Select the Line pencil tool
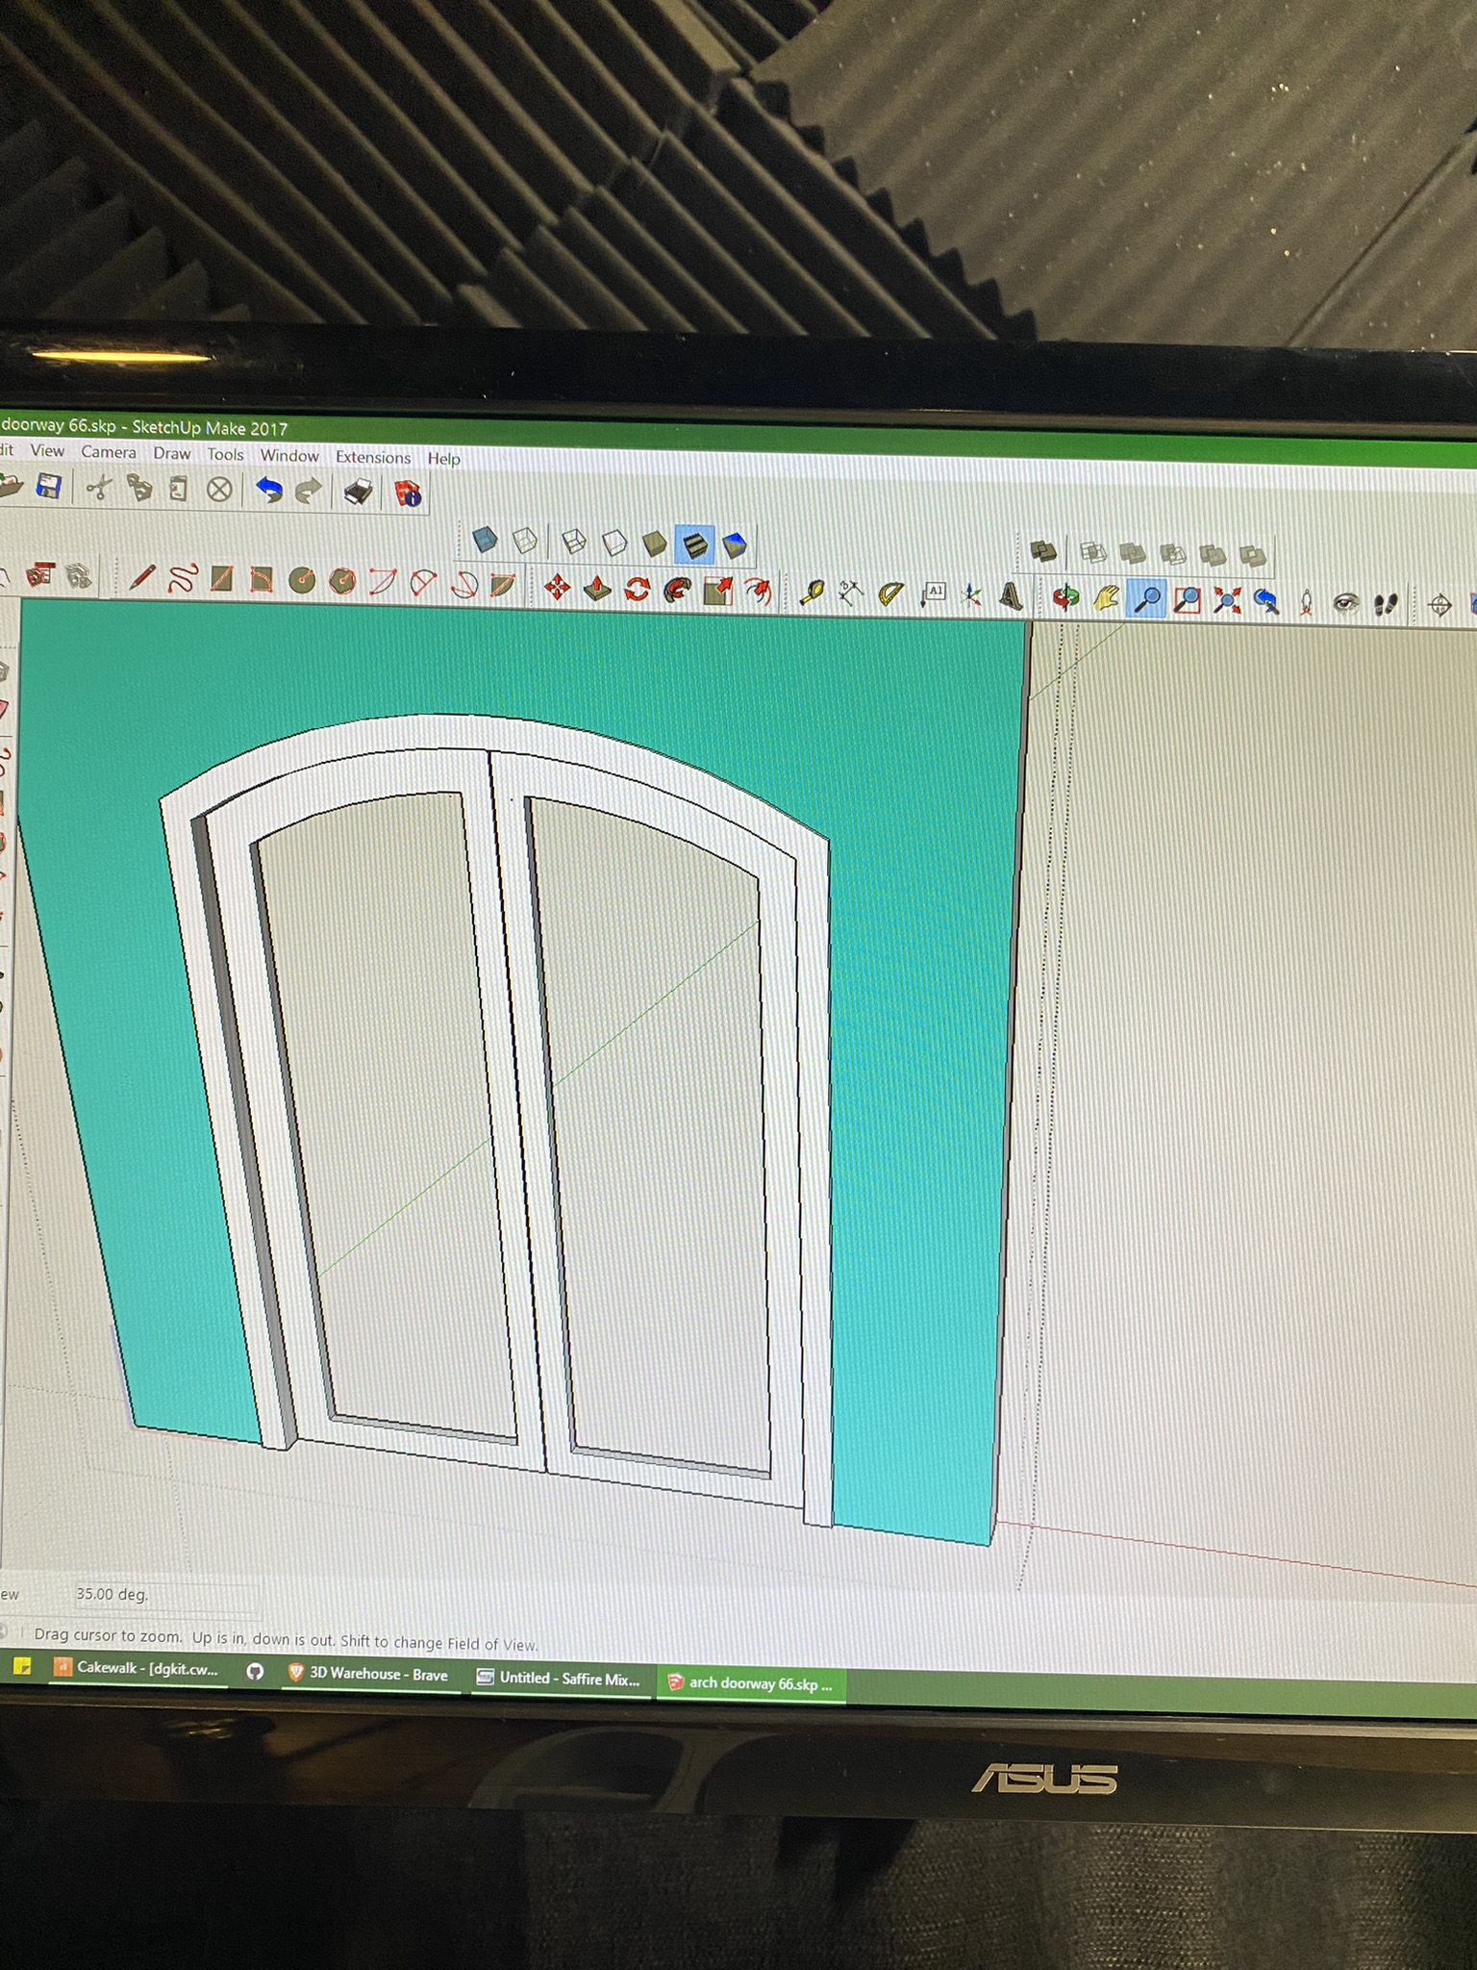The image size is (1477, 1970). coord(141,578)
